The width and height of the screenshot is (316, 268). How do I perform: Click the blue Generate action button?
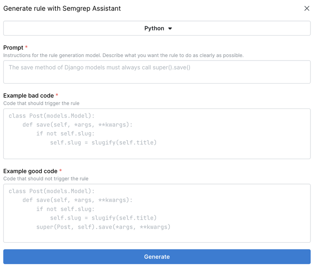pos(157,257)
